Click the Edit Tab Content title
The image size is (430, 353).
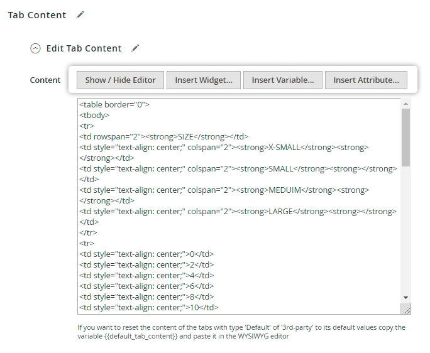pyautogui.click(x=84, y=48)
